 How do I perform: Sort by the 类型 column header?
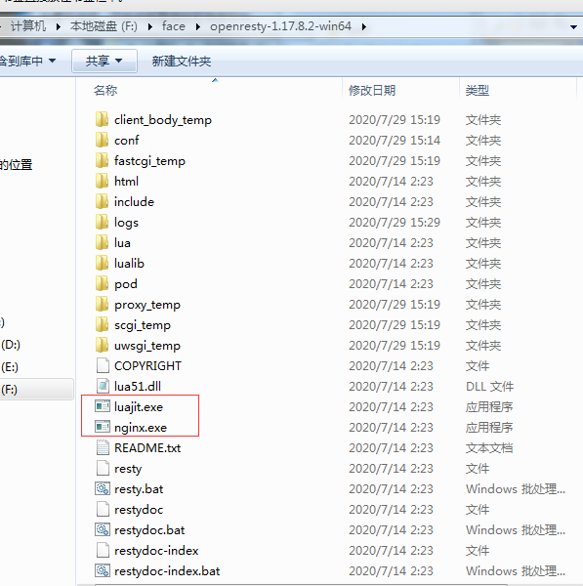coord(478,90)
